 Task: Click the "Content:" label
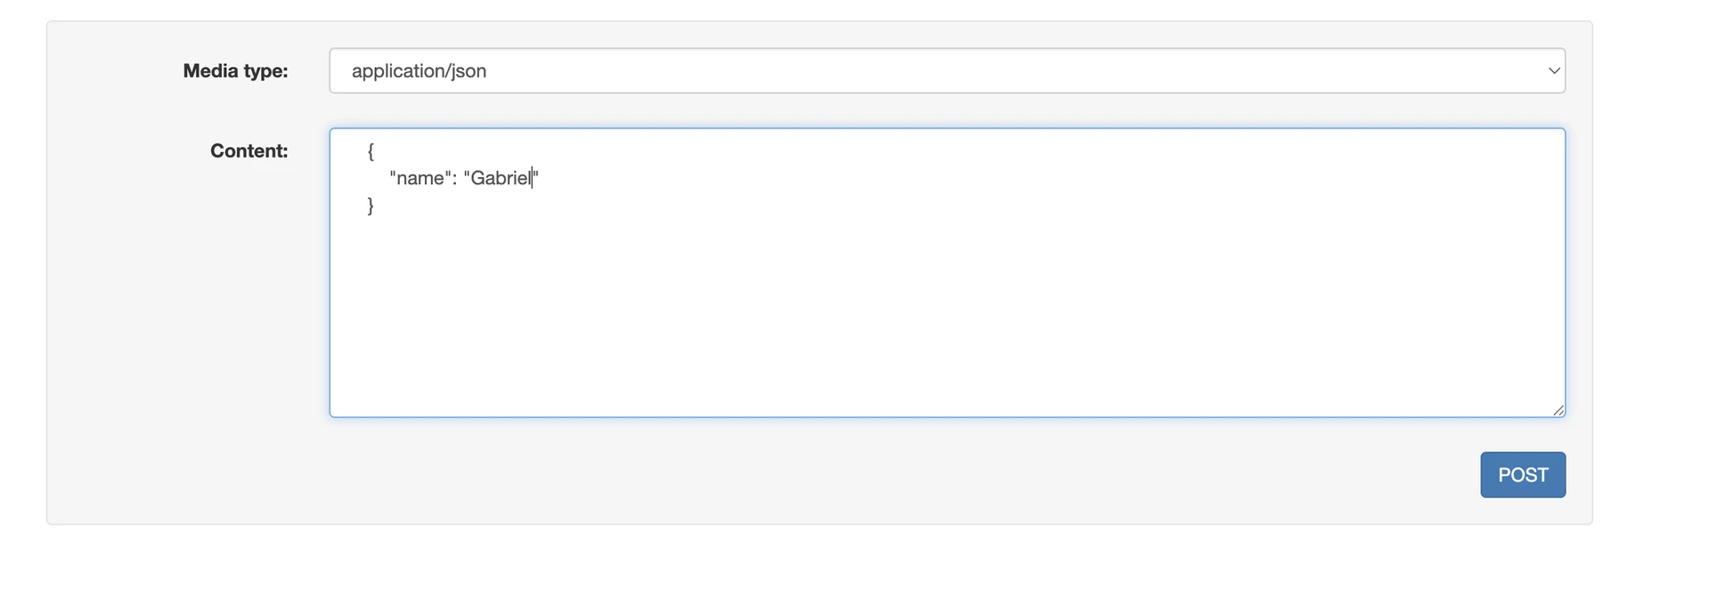coord(248,151)
